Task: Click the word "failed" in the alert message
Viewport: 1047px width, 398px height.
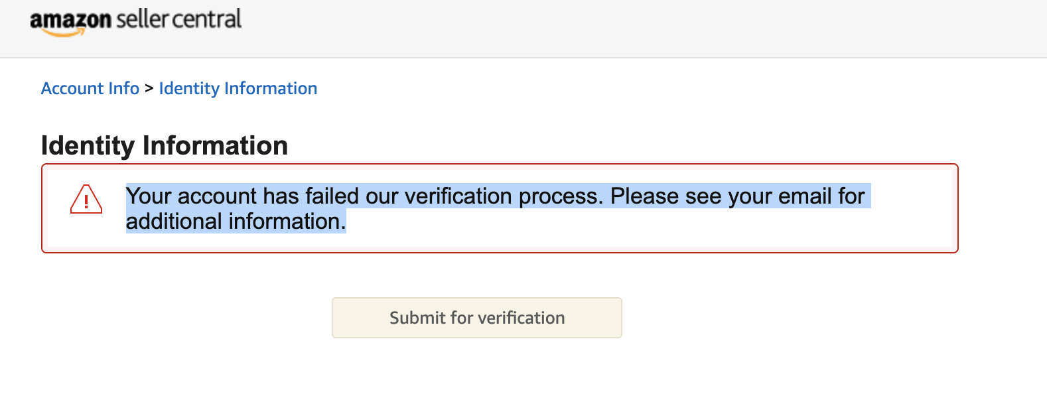Action: (x=332, y=196)
